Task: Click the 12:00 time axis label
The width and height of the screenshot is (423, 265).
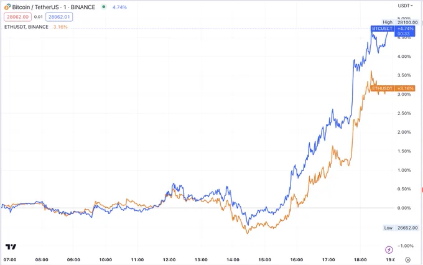Action: click(169, 259)
